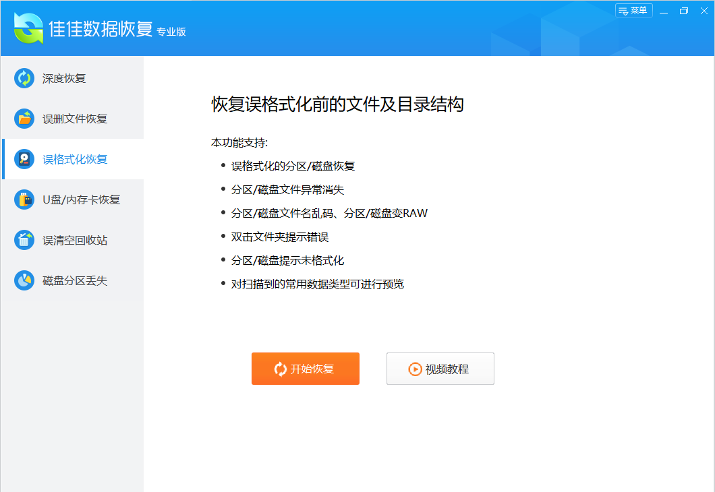
Task: Restore down the application window
Action: tap(683, 11)
